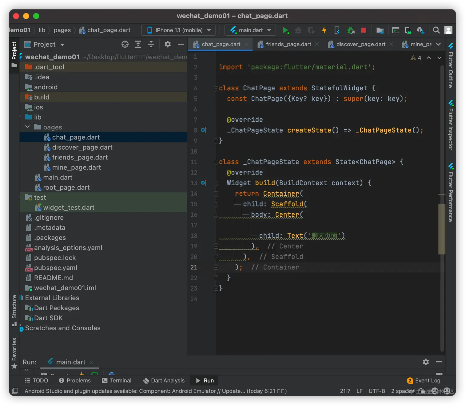Viewport: 465px width, 405px height.
Task: Click the locate target icon in Project panel
Action: click(x=125, y=44)
